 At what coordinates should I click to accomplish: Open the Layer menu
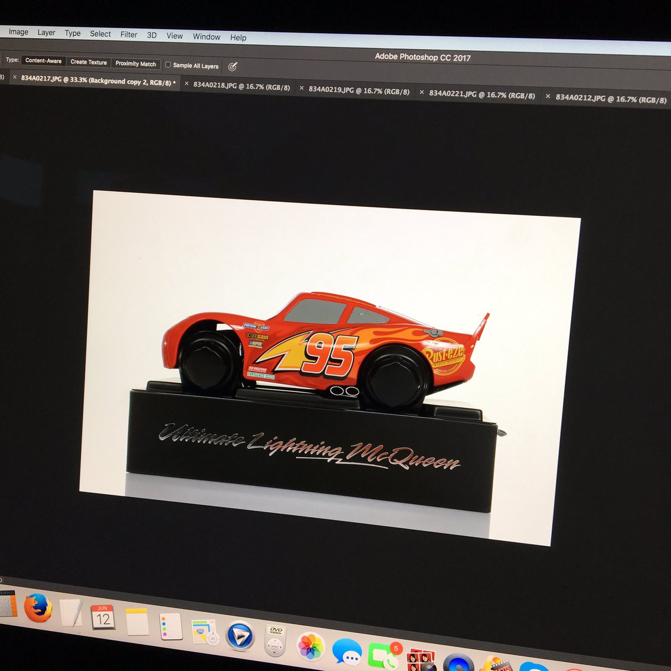pos(46,32)
